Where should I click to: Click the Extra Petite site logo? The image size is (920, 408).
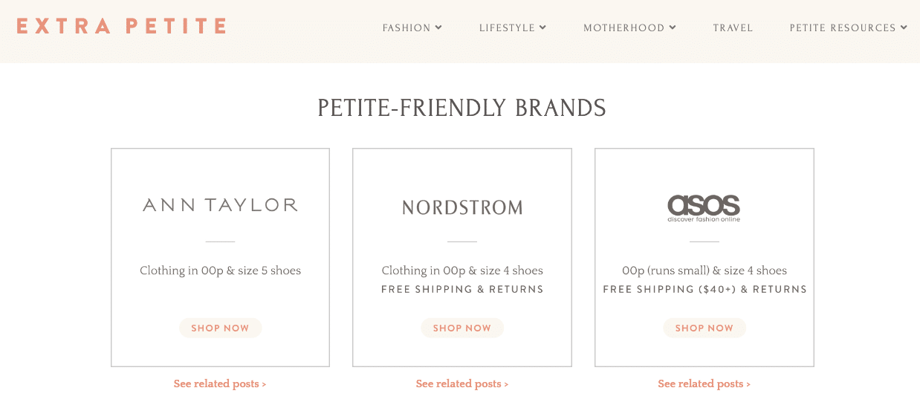(x=121, y=27)
